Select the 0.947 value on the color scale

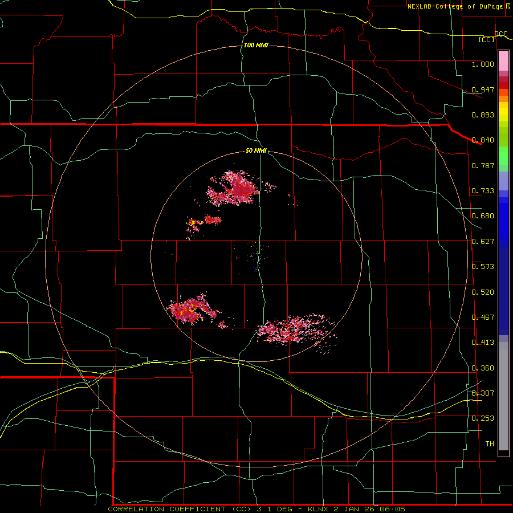(x=483, y=89)
